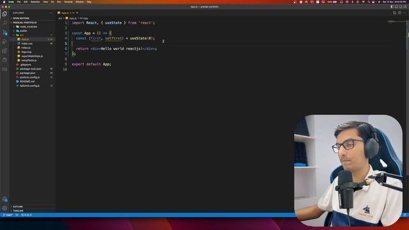Open customize layout icon in title bar
Screen dimensions: 409x230
(405, 7)
